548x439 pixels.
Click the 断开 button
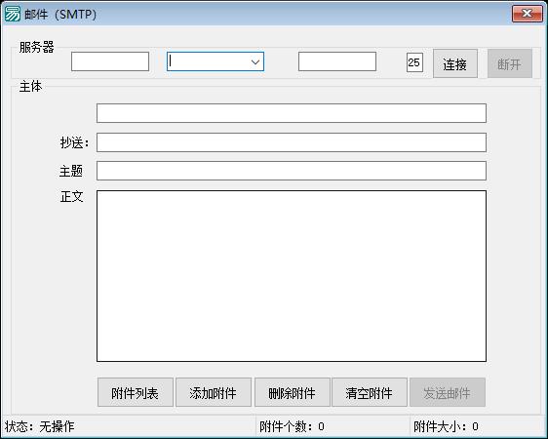[510, 63]
